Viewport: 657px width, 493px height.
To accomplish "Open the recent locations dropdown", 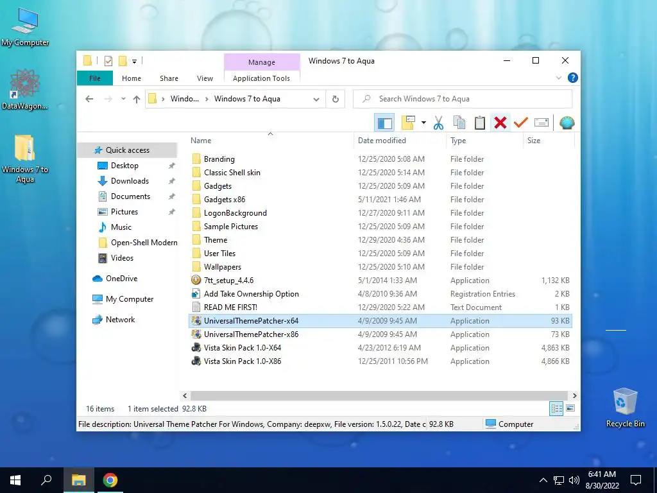I will pyautogui.click(x=123, y=99).
